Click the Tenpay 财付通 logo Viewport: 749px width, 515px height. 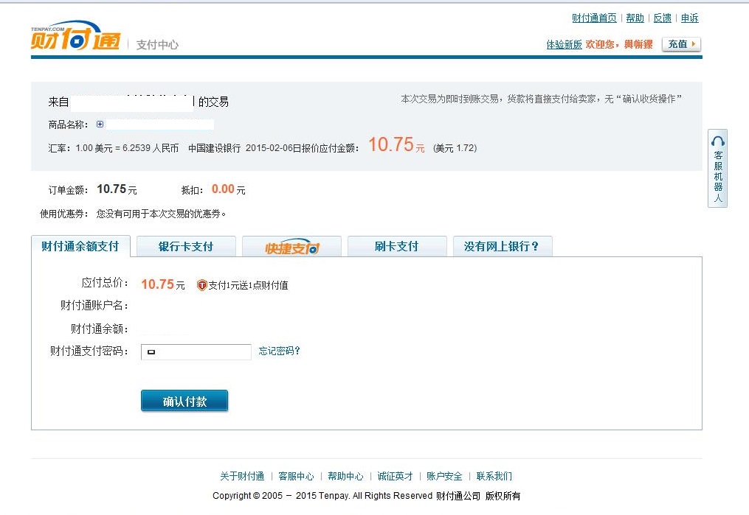tap(75, 35)
